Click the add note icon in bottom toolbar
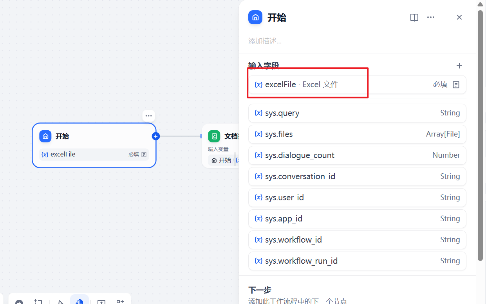Viewport: 486px width, 304px height. 38,302
